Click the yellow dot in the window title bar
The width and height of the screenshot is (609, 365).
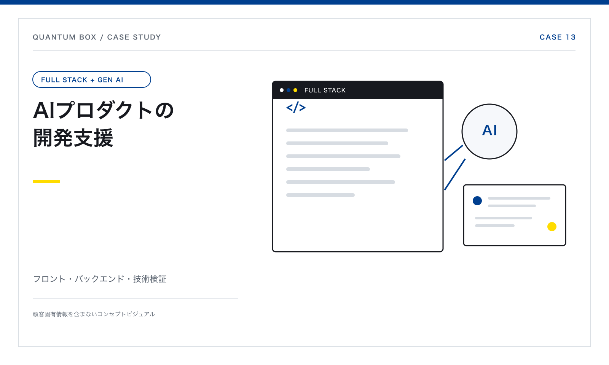pos(295,90)
